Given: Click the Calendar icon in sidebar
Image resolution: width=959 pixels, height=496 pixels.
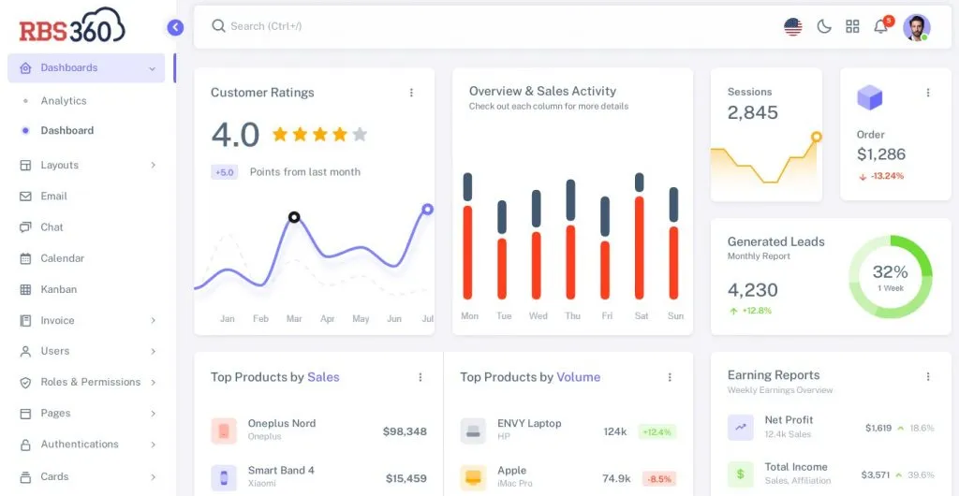Looking at the screenshot, I should [25, 258].
